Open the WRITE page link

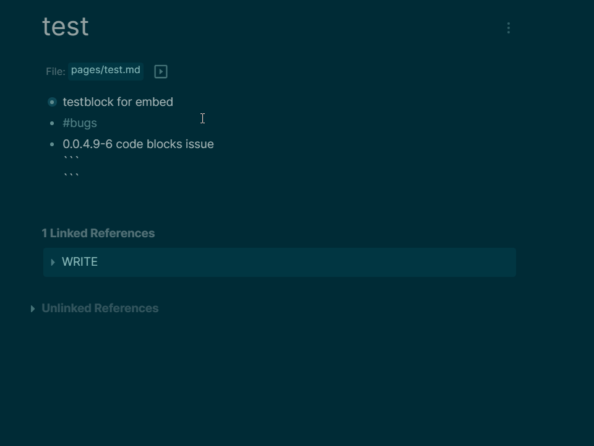tap(79, 262)
